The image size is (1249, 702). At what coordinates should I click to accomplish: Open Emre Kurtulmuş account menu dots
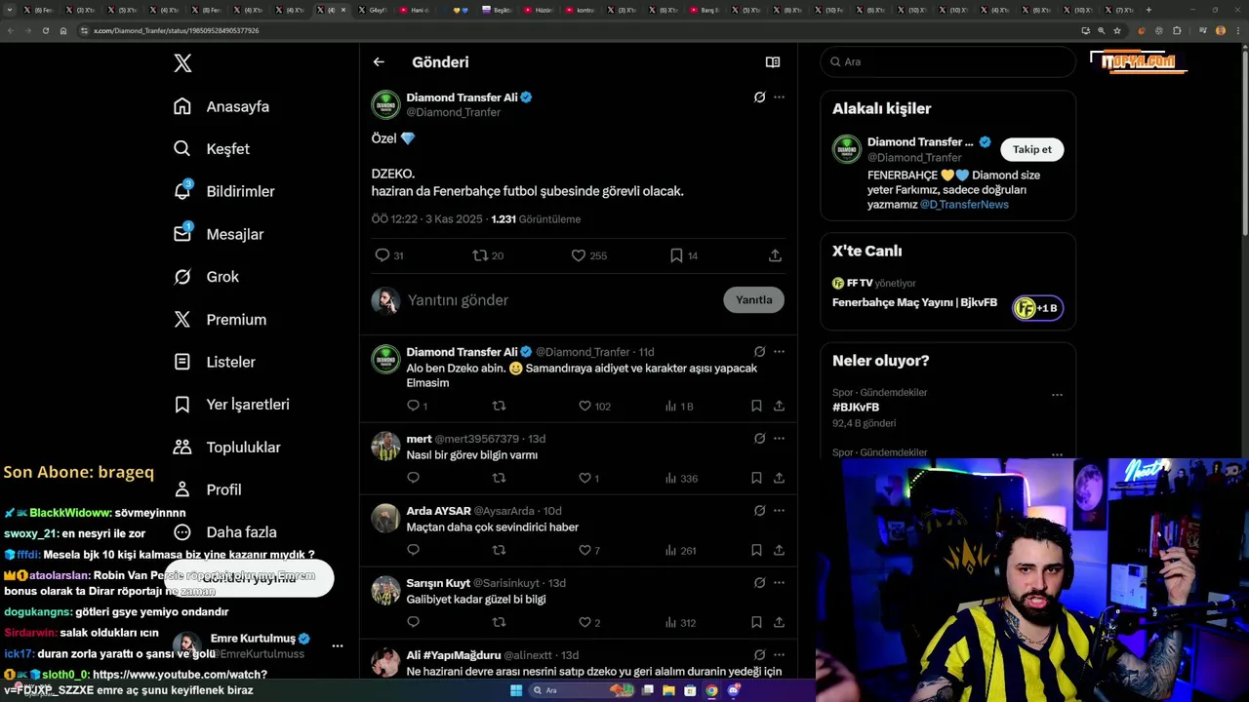[x=338, y=646]
